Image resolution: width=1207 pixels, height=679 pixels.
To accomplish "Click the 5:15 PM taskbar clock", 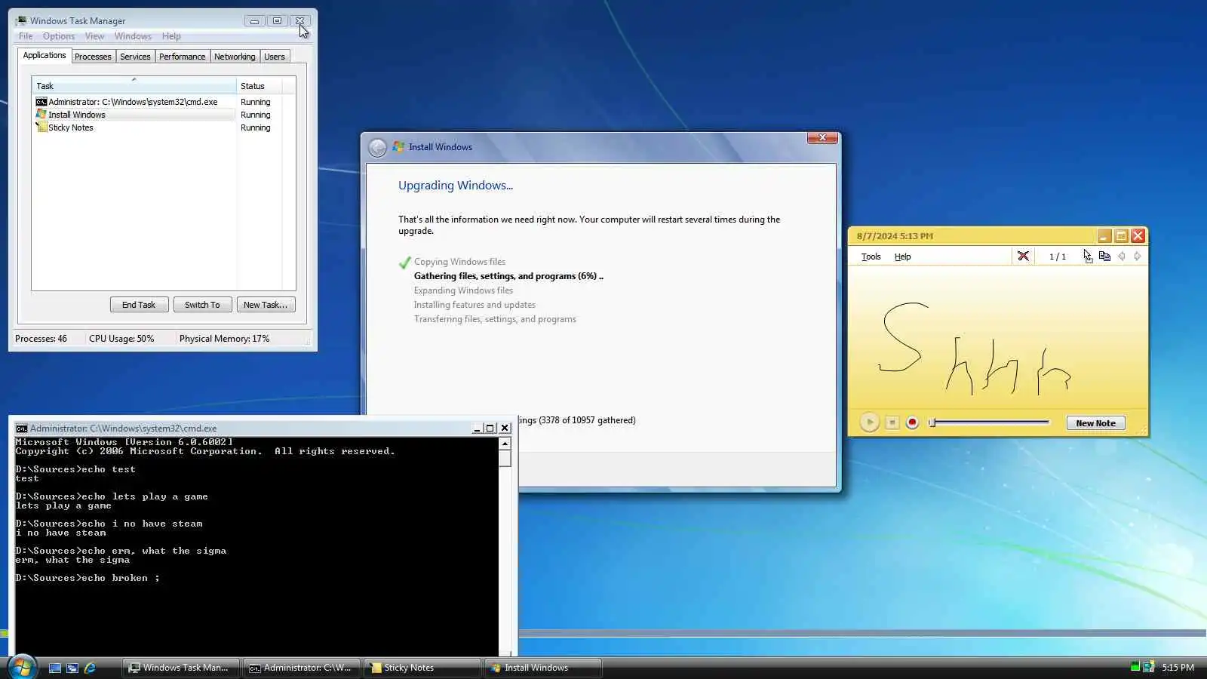I will point(1178,668).
